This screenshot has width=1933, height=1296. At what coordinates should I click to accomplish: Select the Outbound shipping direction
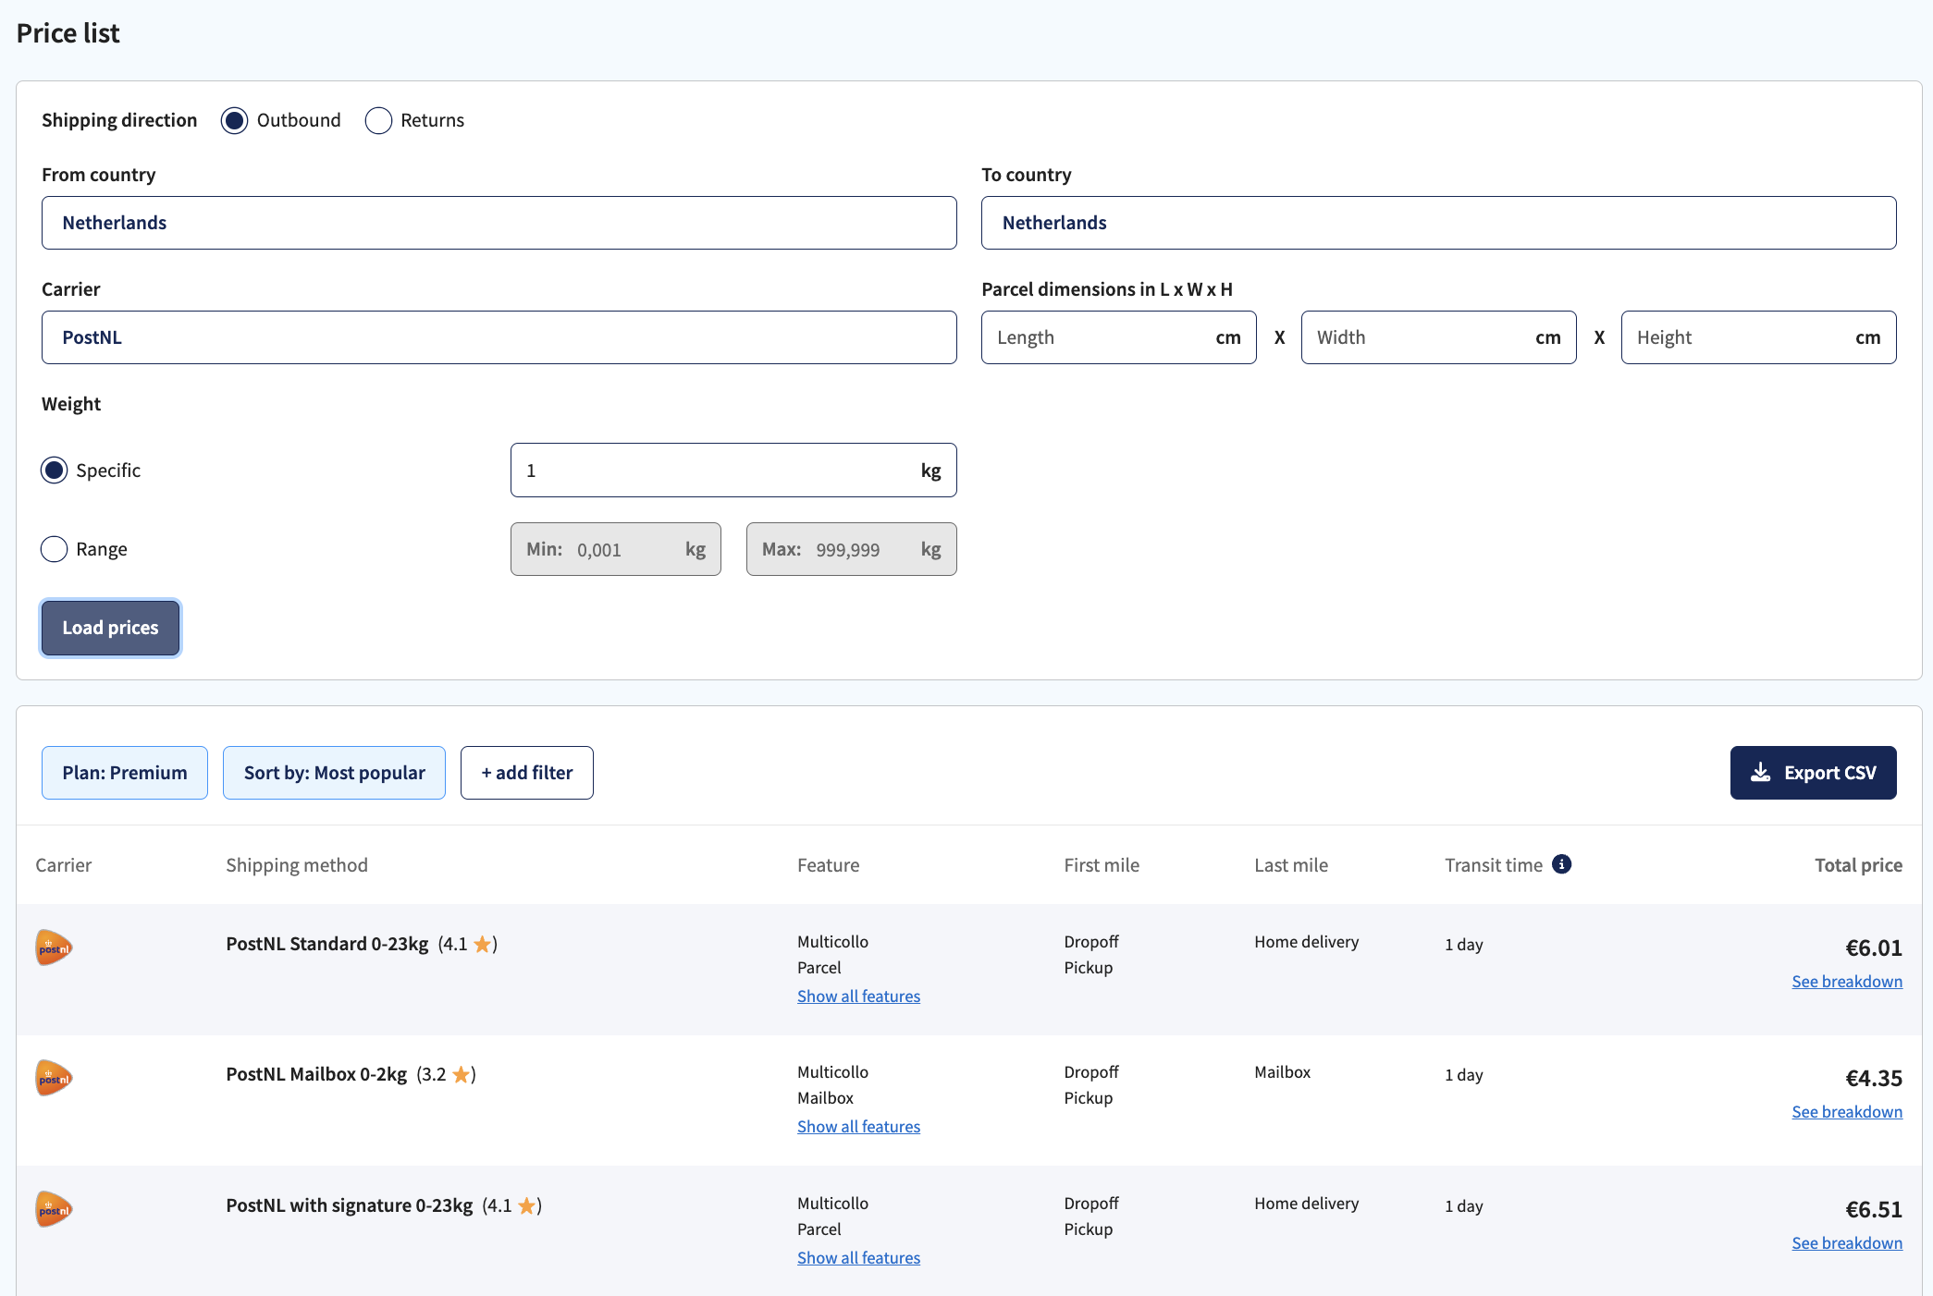point(234,120)
